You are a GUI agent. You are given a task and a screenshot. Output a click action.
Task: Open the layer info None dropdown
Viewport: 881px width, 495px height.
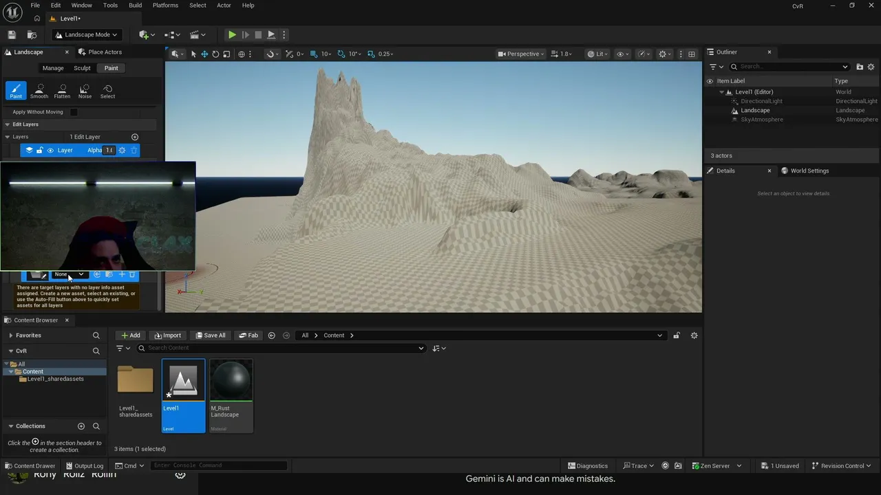coord(70,274)
